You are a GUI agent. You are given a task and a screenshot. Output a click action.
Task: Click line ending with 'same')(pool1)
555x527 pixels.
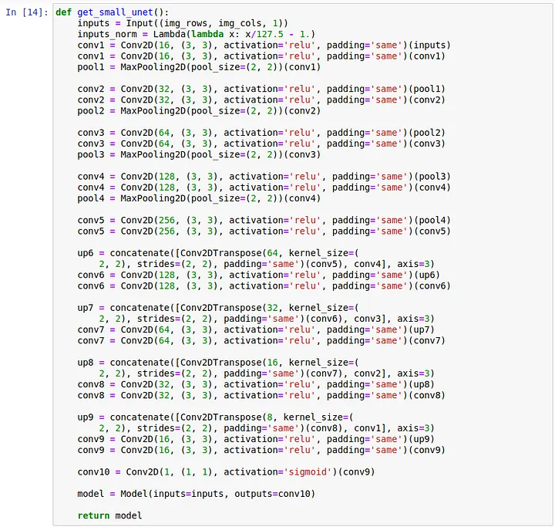[x=261, y=89]
